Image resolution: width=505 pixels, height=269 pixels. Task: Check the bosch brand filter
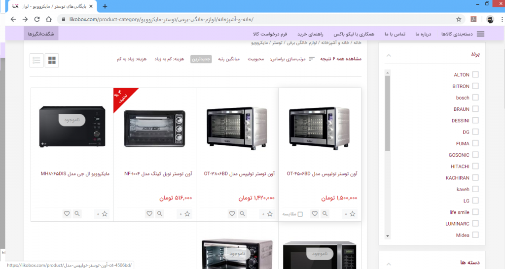[x=475, y=98]
